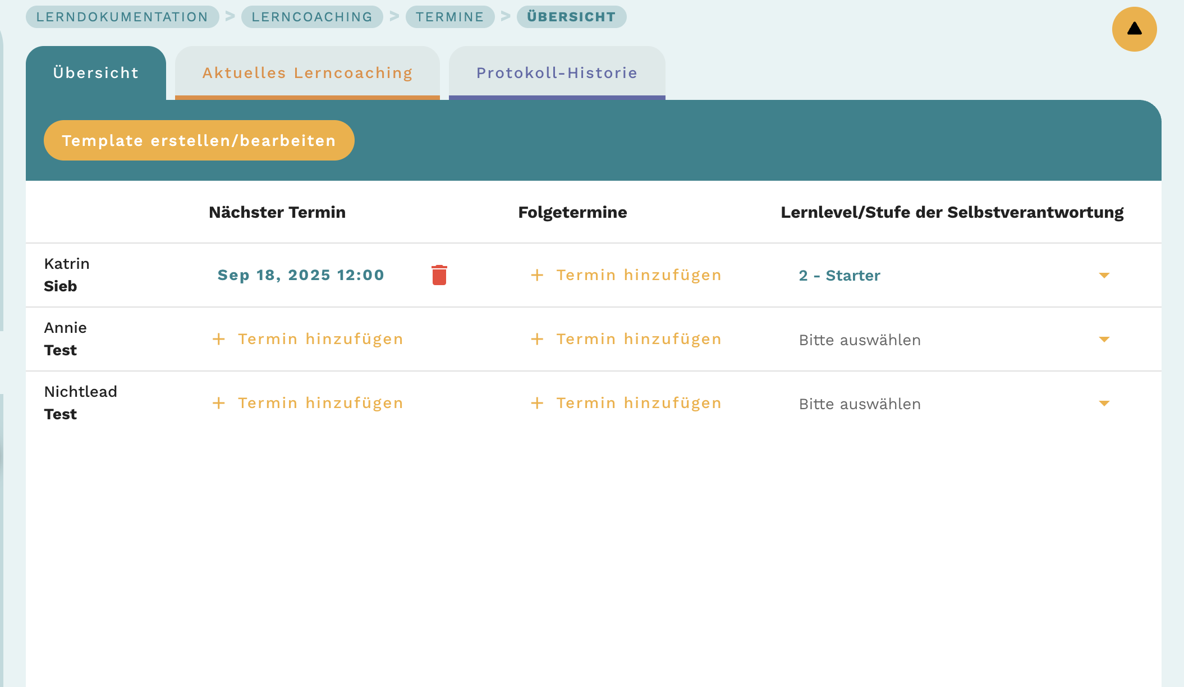Image resolution: width=1184 pixels, height=687 pixels.
Task: Select the Übersicht tab
Action: point(96,73)
